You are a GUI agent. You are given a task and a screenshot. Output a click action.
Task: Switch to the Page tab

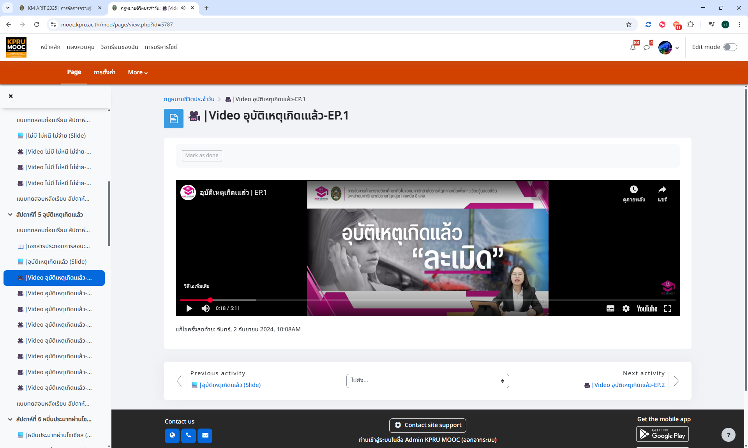pos(74,72)
